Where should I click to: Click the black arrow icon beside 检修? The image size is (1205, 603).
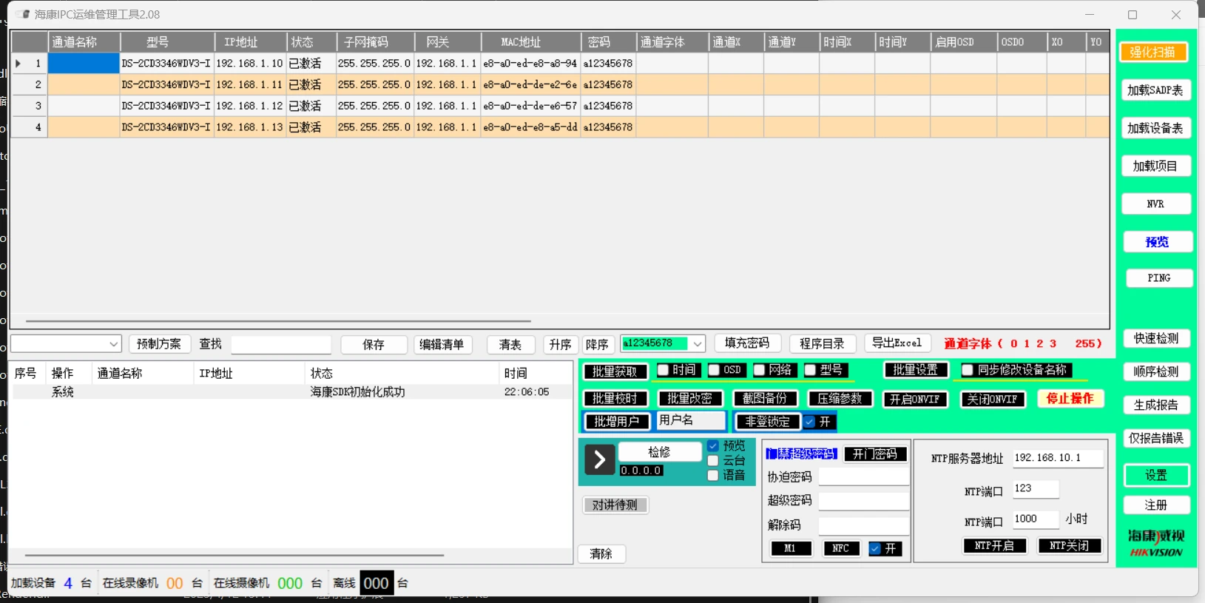click(x=600, y=459)
